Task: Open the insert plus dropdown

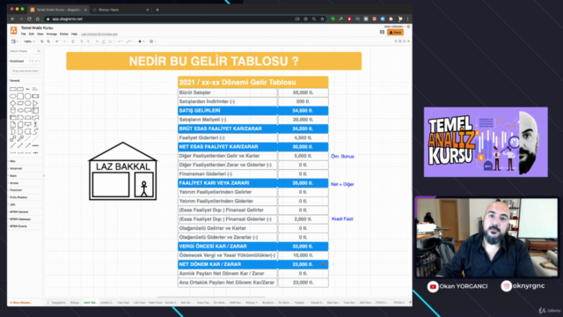Action: click(x=141, y=41)
